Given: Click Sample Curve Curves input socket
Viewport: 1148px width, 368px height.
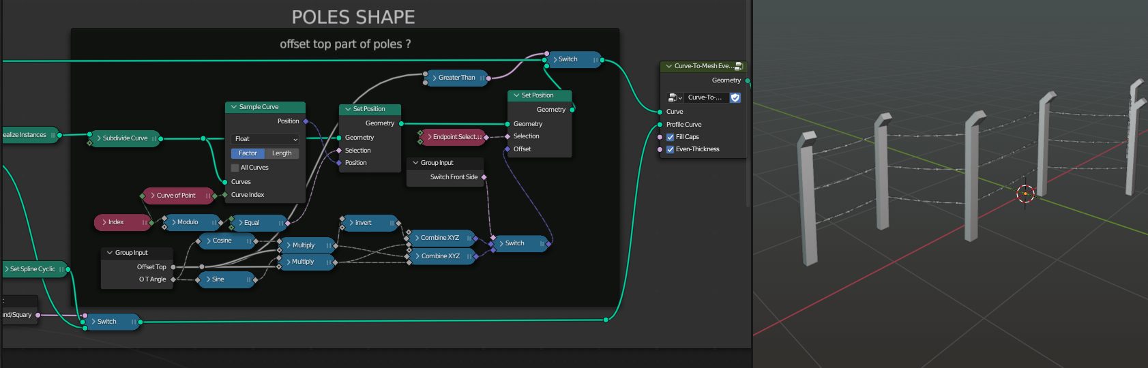Looking at the screenshot, I should click(225, 182).
